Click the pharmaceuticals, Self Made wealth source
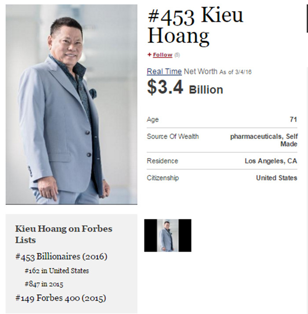This screenshot has width=308, height=314. [264, 140]
